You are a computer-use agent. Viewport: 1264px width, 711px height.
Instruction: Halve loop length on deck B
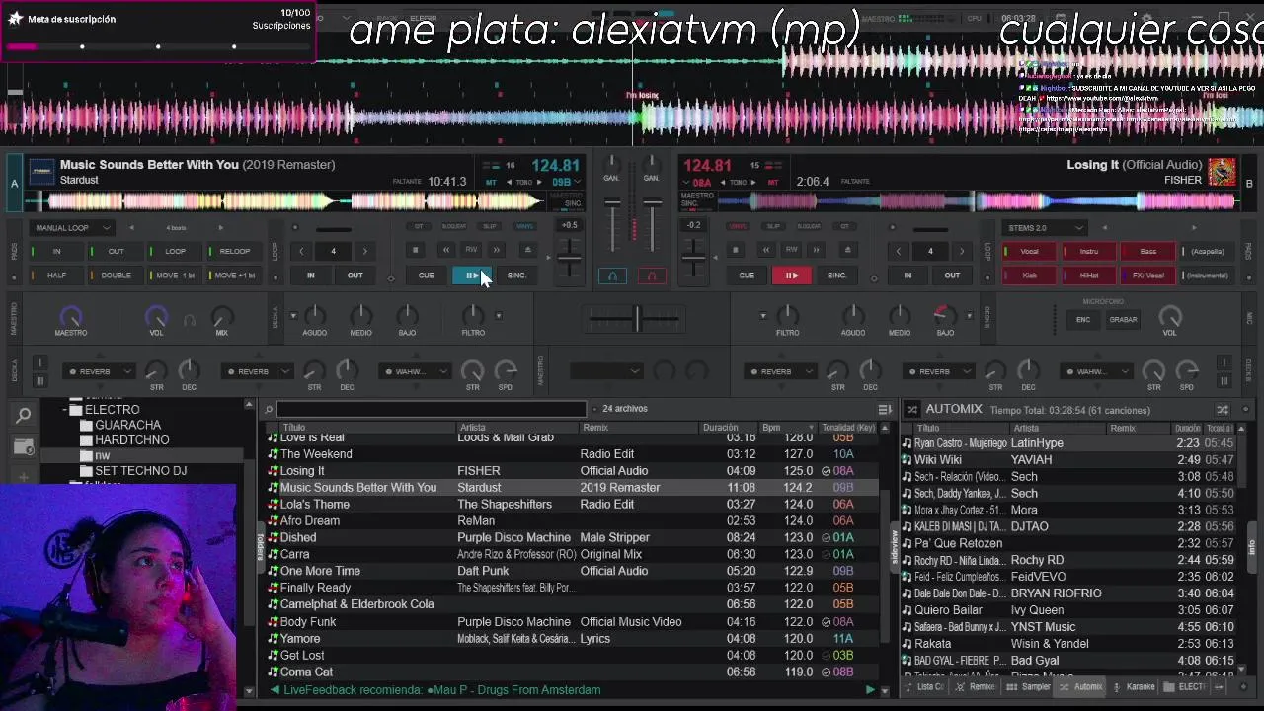click(x=898, y=251)
